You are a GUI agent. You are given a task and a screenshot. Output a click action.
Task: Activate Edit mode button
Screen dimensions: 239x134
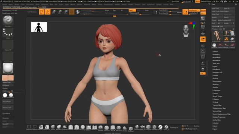click(x=41, y=12)
